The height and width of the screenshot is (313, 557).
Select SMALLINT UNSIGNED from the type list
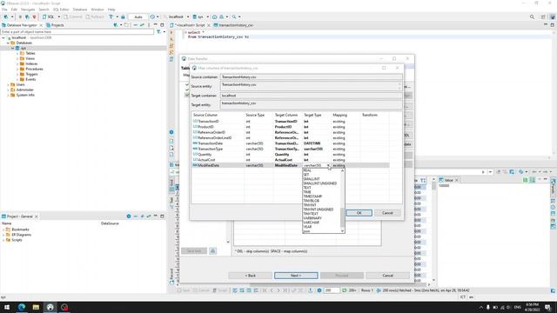[x=319, y=183]
